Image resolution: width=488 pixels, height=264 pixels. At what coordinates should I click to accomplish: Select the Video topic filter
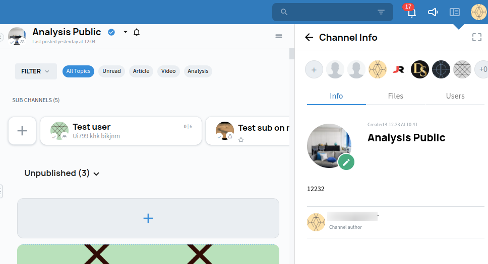click(168, 71)
